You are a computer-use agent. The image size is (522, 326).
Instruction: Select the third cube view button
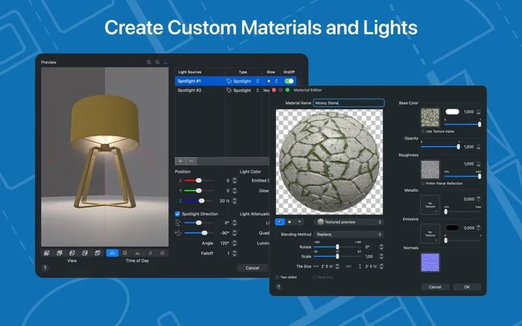click(72, 253)
